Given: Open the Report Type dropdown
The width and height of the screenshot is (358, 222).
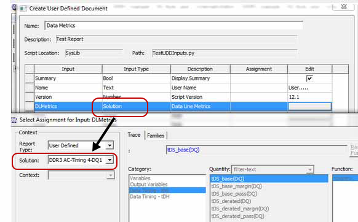Looking at the screenshot, I should pyautogui.click(x=109, y=145).
